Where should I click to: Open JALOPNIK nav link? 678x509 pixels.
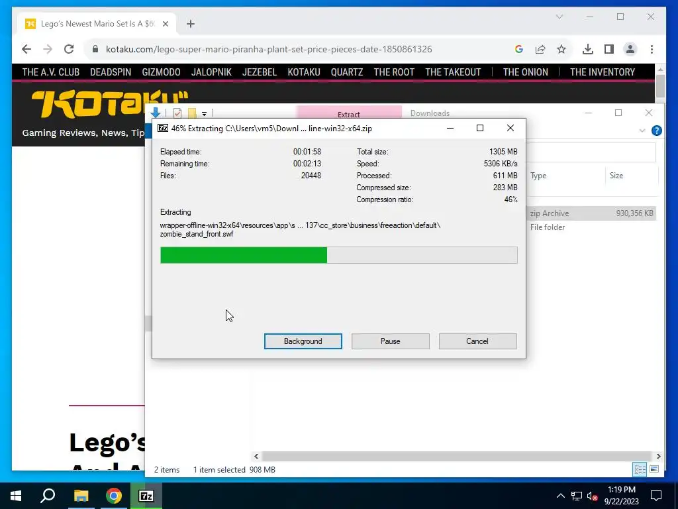pyautogui.click(x=211, y=72)
